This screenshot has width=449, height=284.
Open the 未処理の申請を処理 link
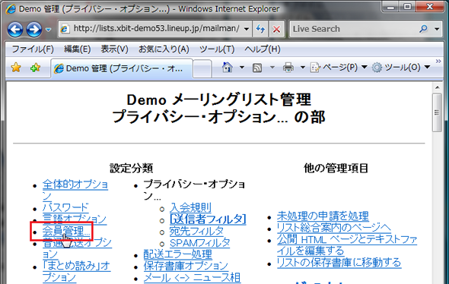pos(323,216)
